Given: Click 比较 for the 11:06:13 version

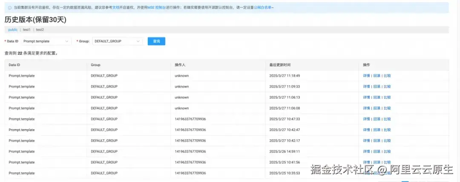Looking at the screenshot, I should coord(387,97).
